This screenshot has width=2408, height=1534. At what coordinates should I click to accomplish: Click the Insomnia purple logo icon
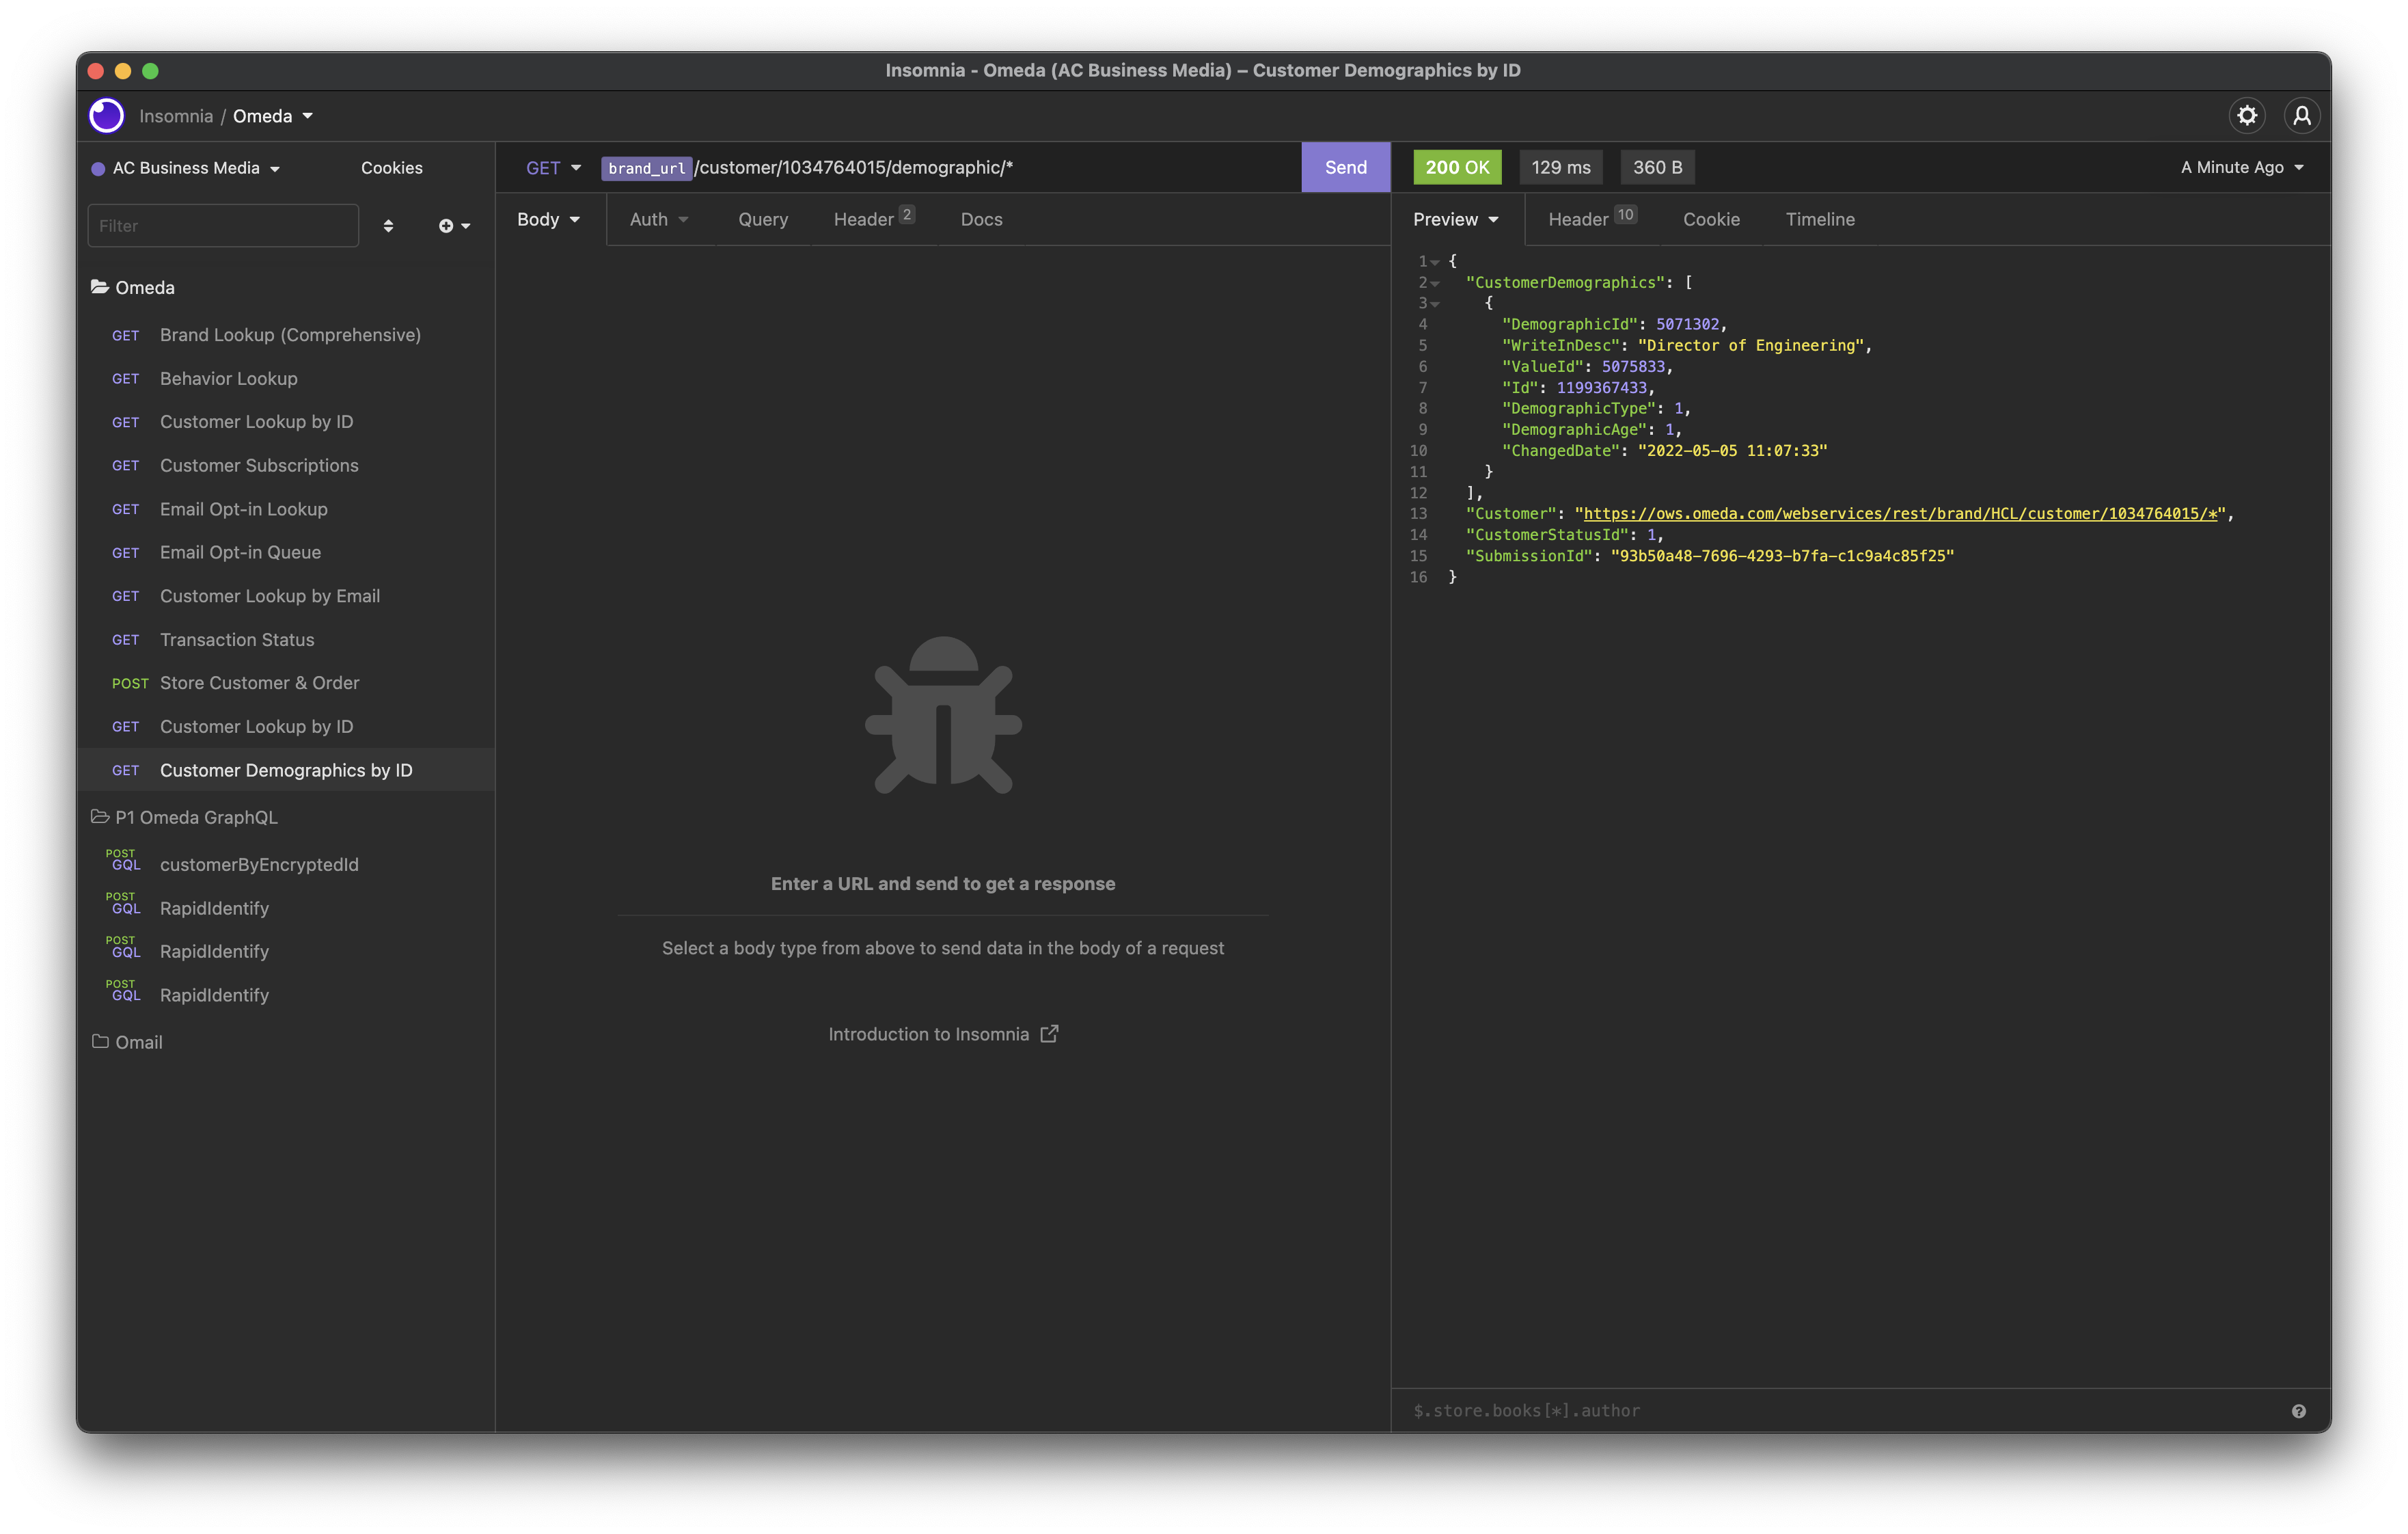click(x=106, y=116)
